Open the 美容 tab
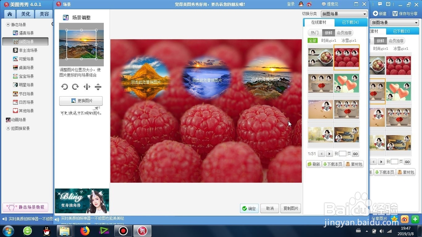The image size is (422, 237). tap(44, 14)
